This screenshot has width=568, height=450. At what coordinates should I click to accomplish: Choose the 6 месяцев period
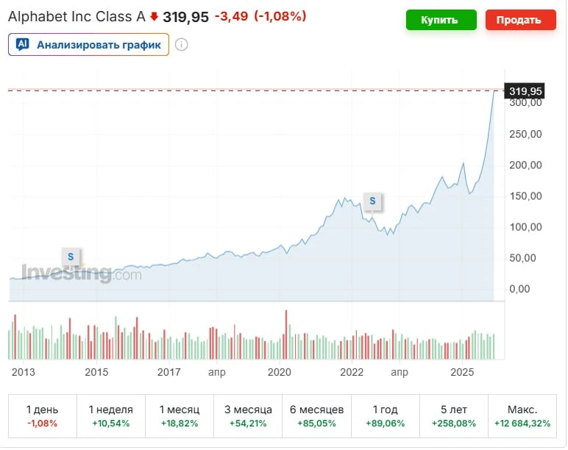click(317, 415)
